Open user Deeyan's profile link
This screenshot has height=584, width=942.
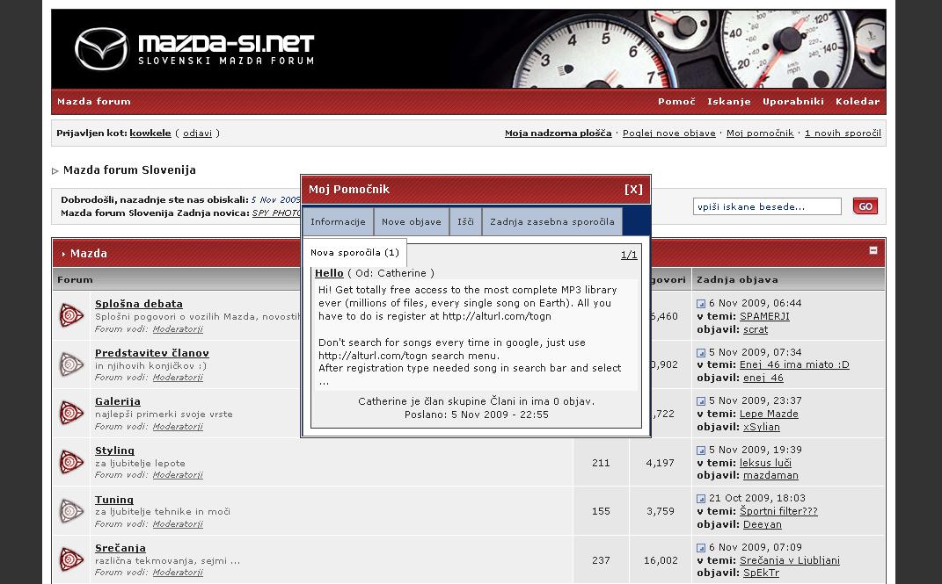763,524
